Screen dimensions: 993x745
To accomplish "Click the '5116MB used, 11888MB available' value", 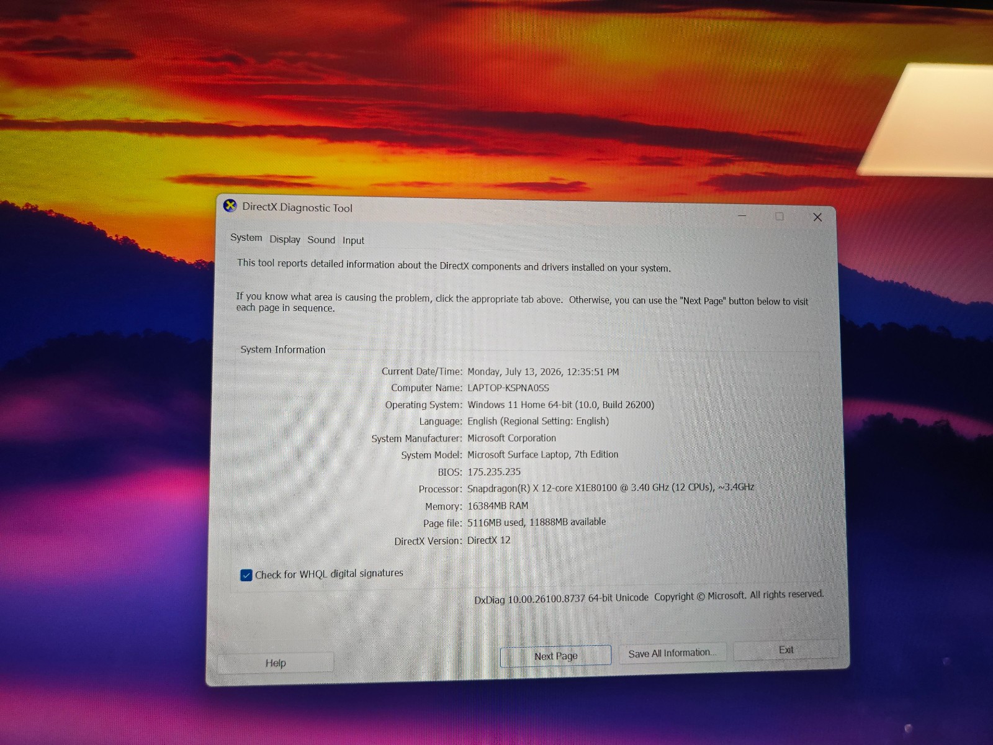I will pos(537,523).
